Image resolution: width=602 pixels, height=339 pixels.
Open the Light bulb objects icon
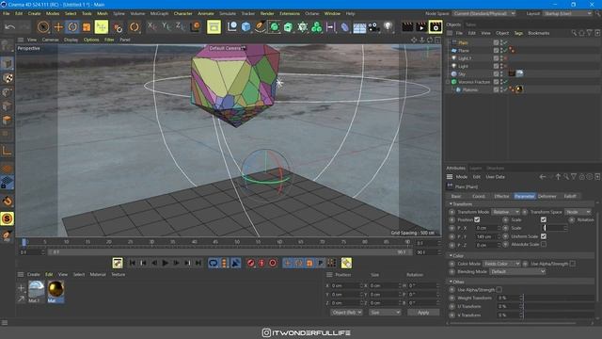coord(388,27)
